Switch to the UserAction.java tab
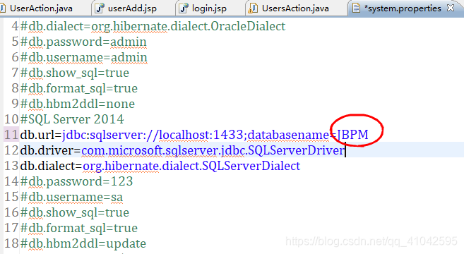The width and height of the screenshot is (464, 254). click(x=41, y=8)
